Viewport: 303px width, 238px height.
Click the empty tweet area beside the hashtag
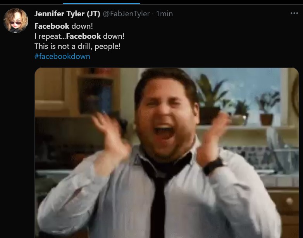193,57
